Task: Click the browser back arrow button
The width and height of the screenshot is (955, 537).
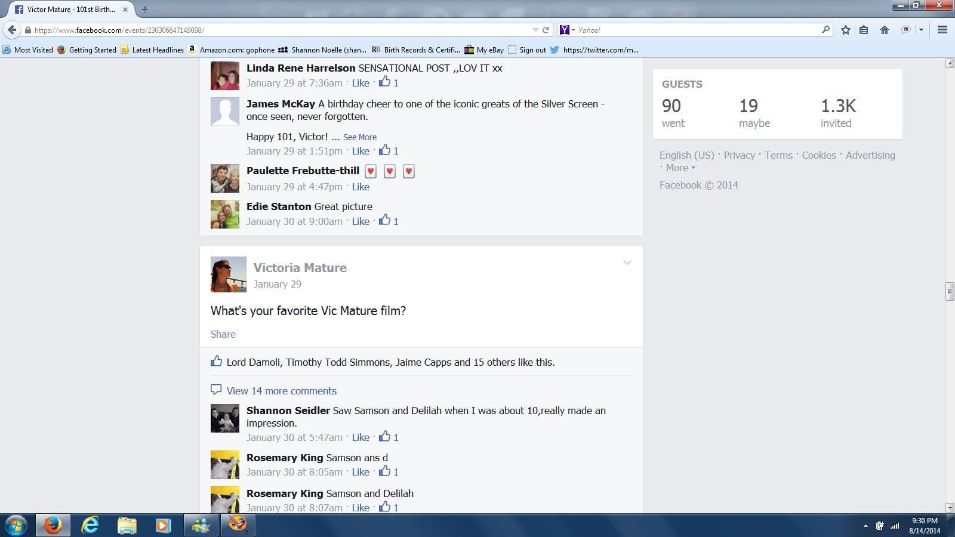Action: 12,30
